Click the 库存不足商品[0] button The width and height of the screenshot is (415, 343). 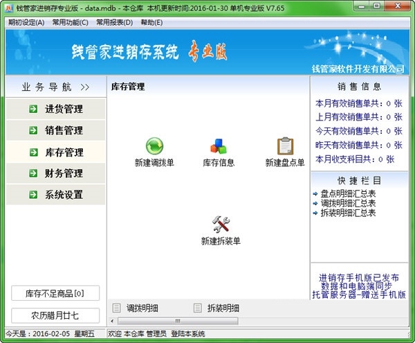pyautogui.click(x=55, y=293)
